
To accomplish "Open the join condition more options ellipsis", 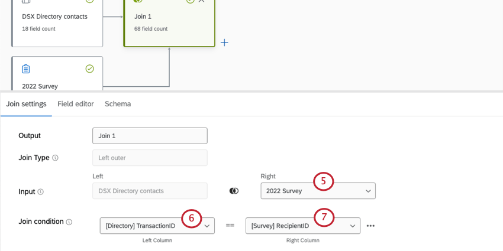I will pos(371,226).
